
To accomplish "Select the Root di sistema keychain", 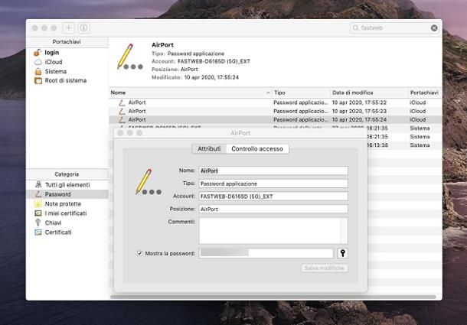I will click(x=66, y=80).
